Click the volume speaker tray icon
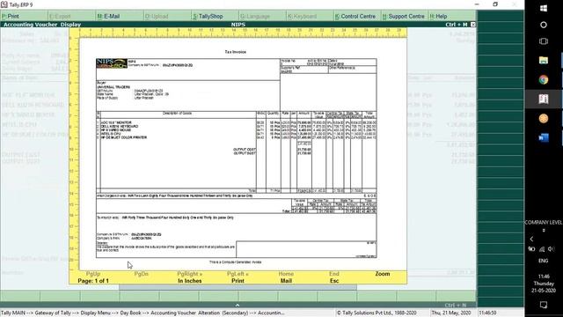Image resolution: width=563 pixels, height=317 pixels. pos(552,248)
